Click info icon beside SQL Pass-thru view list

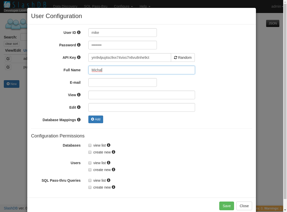(108, 180)
